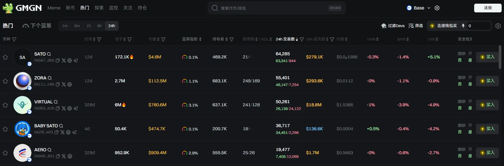Click the star to favorite SATO

click(5, 57)
